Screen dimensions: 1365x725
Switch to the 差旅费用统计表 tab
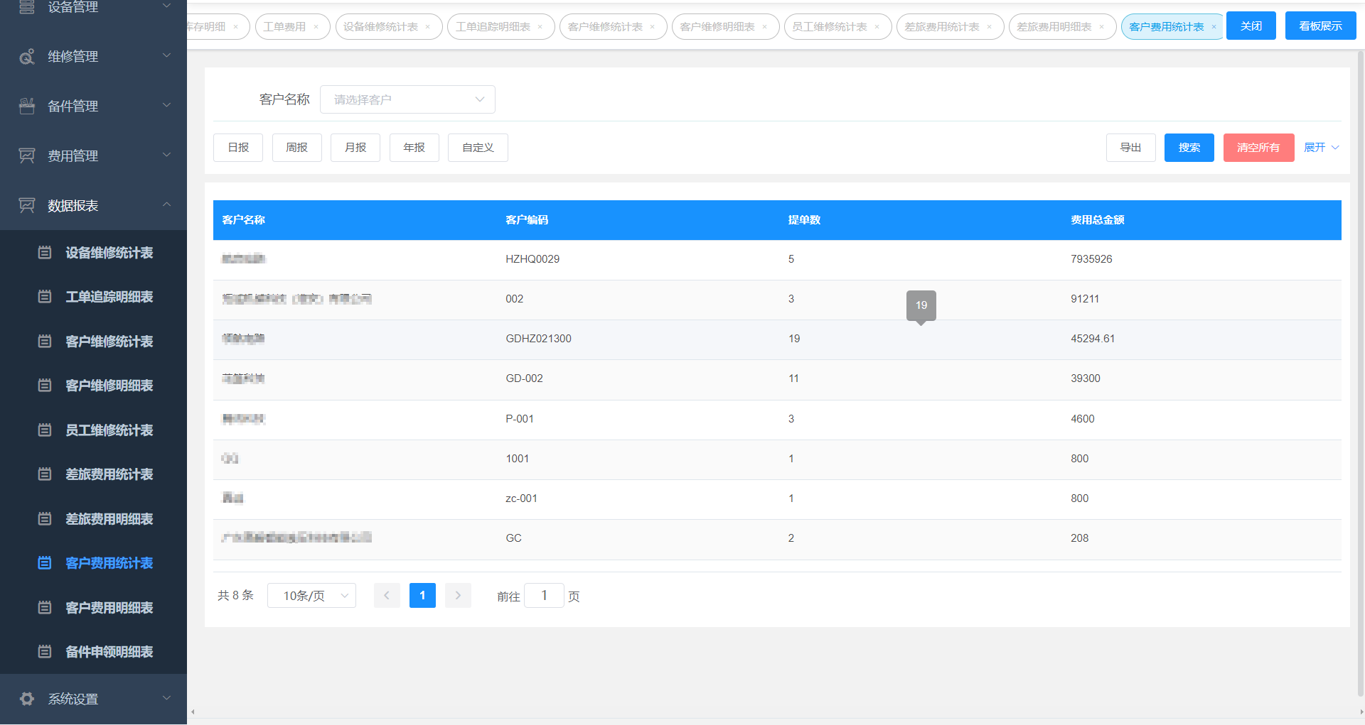coord(941,27)
